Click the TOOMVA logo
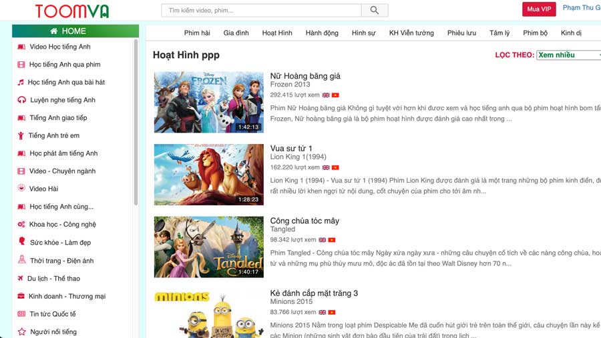This screenshot has width=601, height=338. tap(72, 11)
